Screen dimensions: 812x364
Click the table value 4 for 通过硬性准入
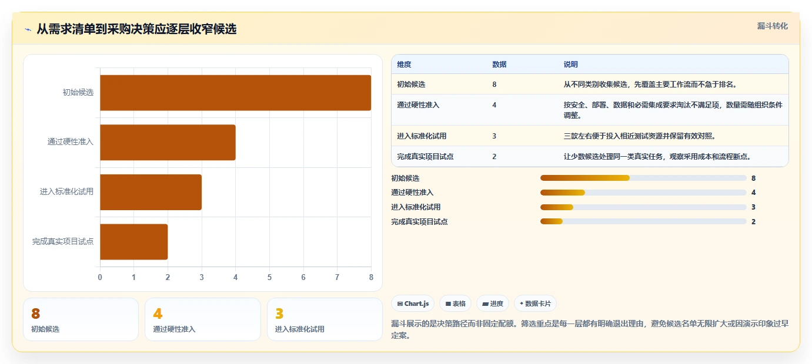click(494, 105)
